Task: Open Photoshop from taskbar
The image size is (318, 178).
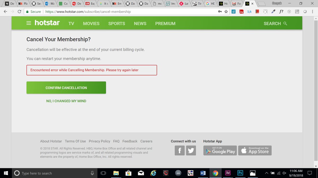Action: (240, 173)
